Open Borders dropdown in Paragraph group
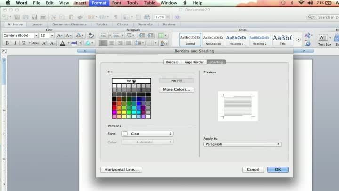 pyautogui.click(x=153, y=43)
